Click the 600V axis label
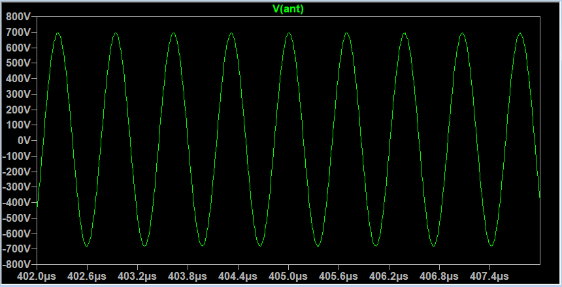 point(18,48)
